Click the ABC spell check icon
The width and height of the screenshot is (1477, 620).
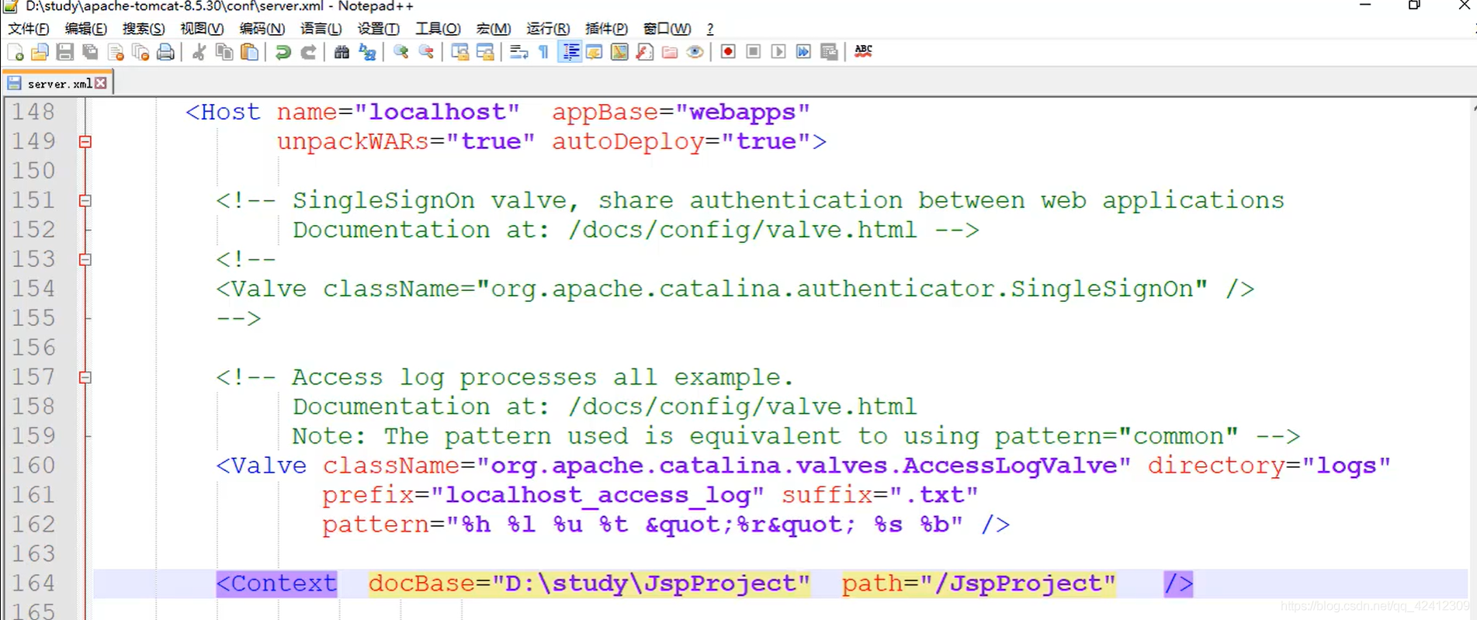pyautogui.click(x=863, y=52)
